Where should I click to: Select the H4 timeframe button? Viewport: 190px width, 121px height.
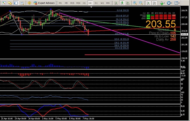click(90, 3)
